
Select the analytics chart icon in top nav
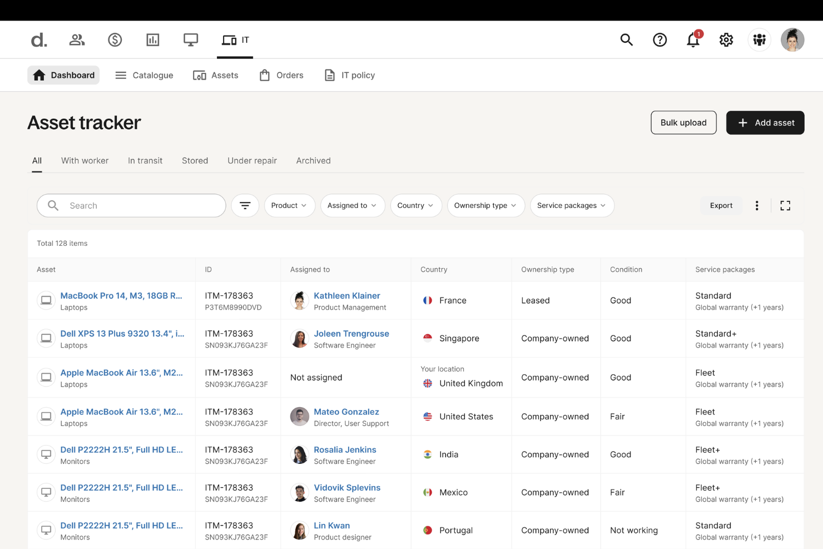[x=153, y=39]
